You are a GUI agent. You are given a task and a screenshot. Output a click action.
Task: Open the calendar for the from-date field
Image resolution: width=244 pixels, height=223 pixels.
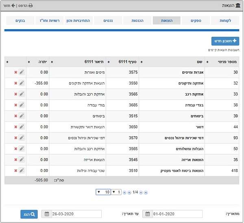click(148, 214)
